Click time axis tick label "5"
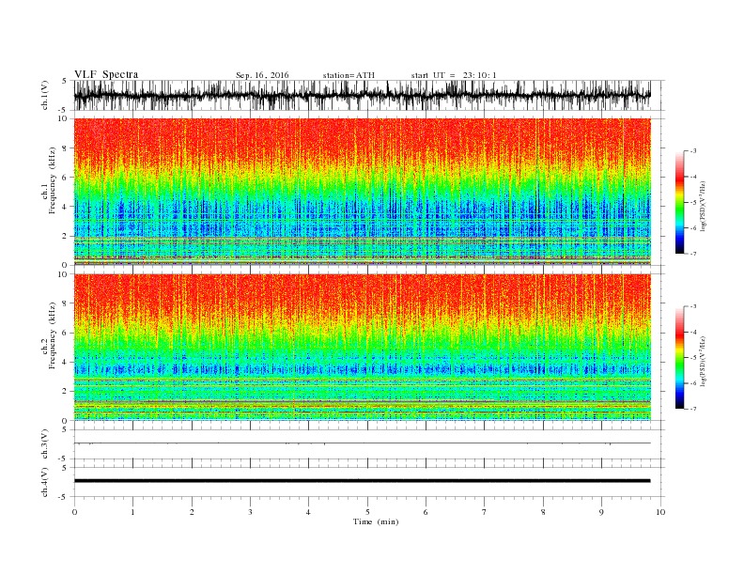This screenshot has width=744, height=575. coord(367,512)
